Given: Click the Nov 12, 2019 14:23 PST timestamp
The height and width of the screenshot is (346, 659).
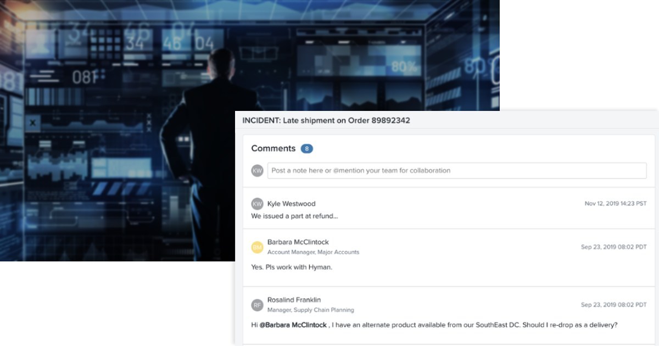Looking at the screenshot, I should tap(616, 204).
